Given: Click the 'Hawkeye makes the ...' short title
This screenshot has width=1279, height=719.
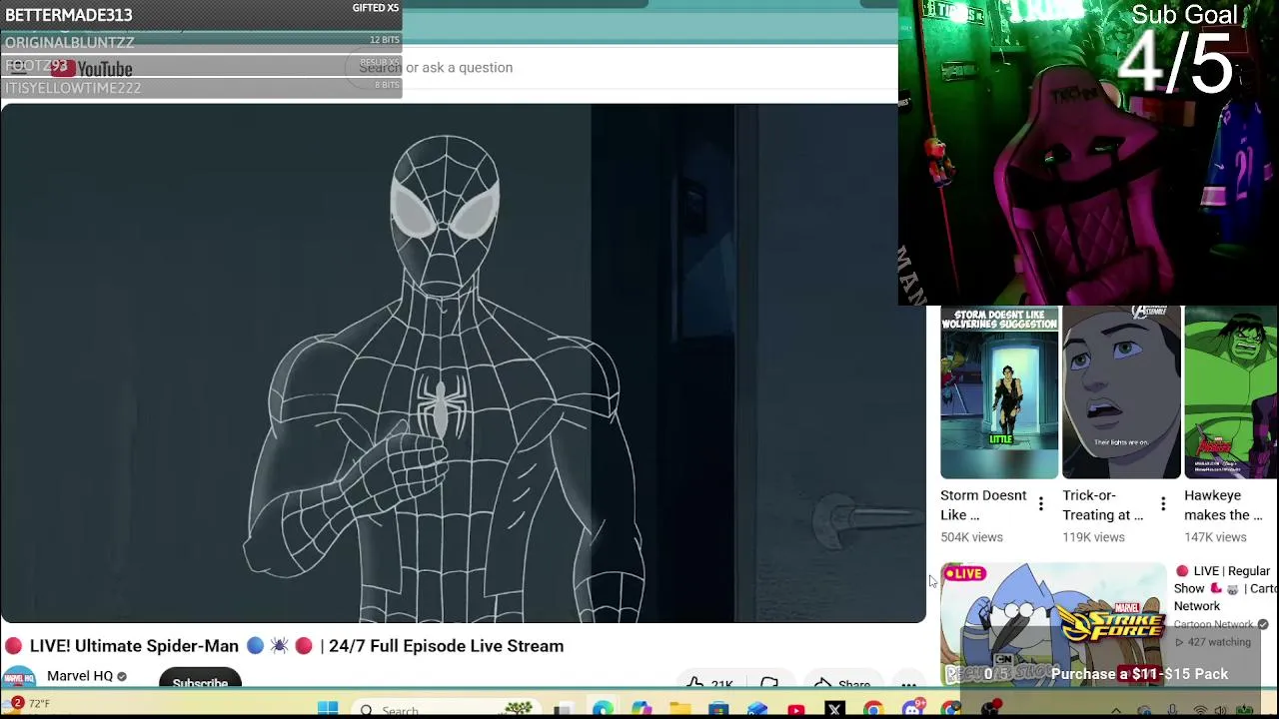Looking at the screenshot, I should point(1223,505).
